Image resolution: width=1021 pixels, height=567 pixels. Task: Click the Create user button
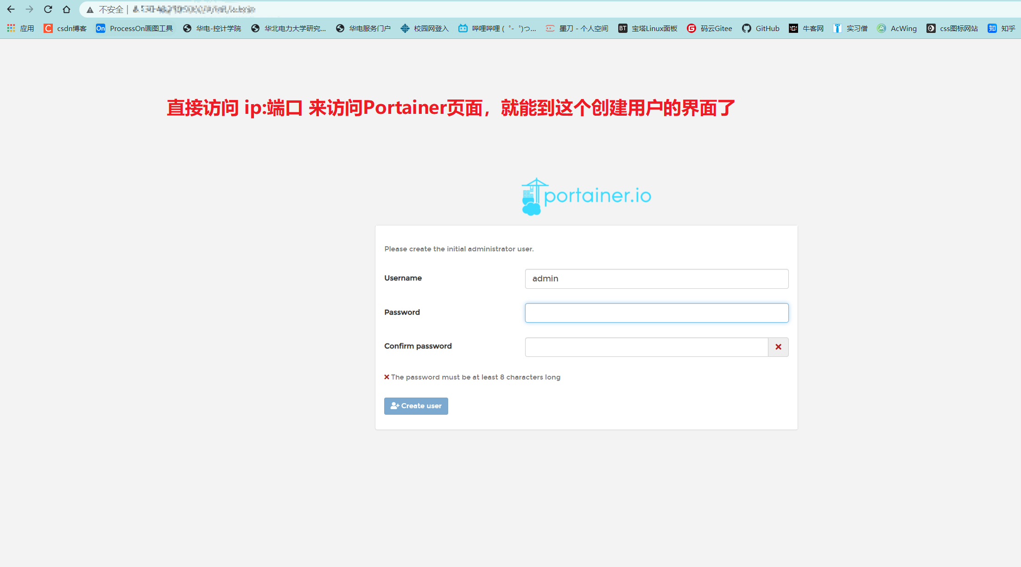tap(416, 406)
